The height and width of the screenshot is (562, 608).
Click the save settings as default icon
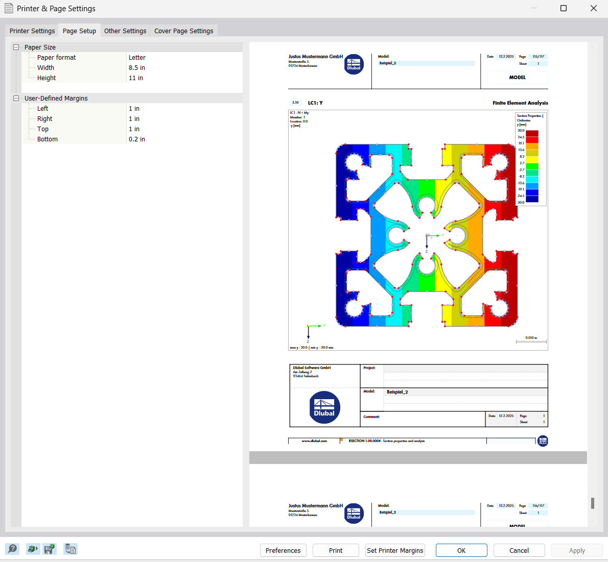point(50,549)
